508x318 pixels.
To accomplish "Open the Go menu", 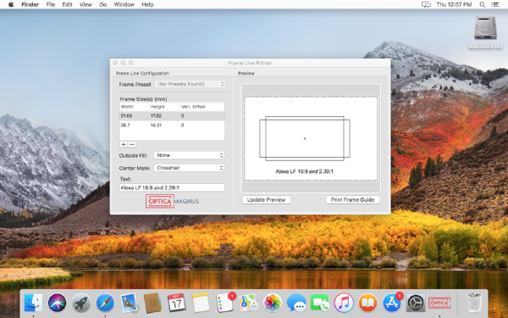I will tap(103, 4).
